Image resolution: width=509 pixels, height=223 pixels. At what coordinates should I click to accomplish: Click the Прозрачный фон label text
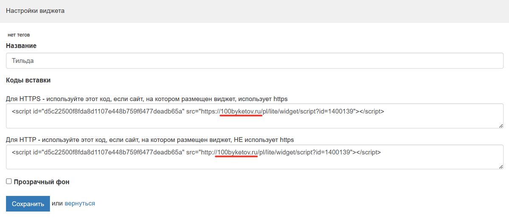42,182
